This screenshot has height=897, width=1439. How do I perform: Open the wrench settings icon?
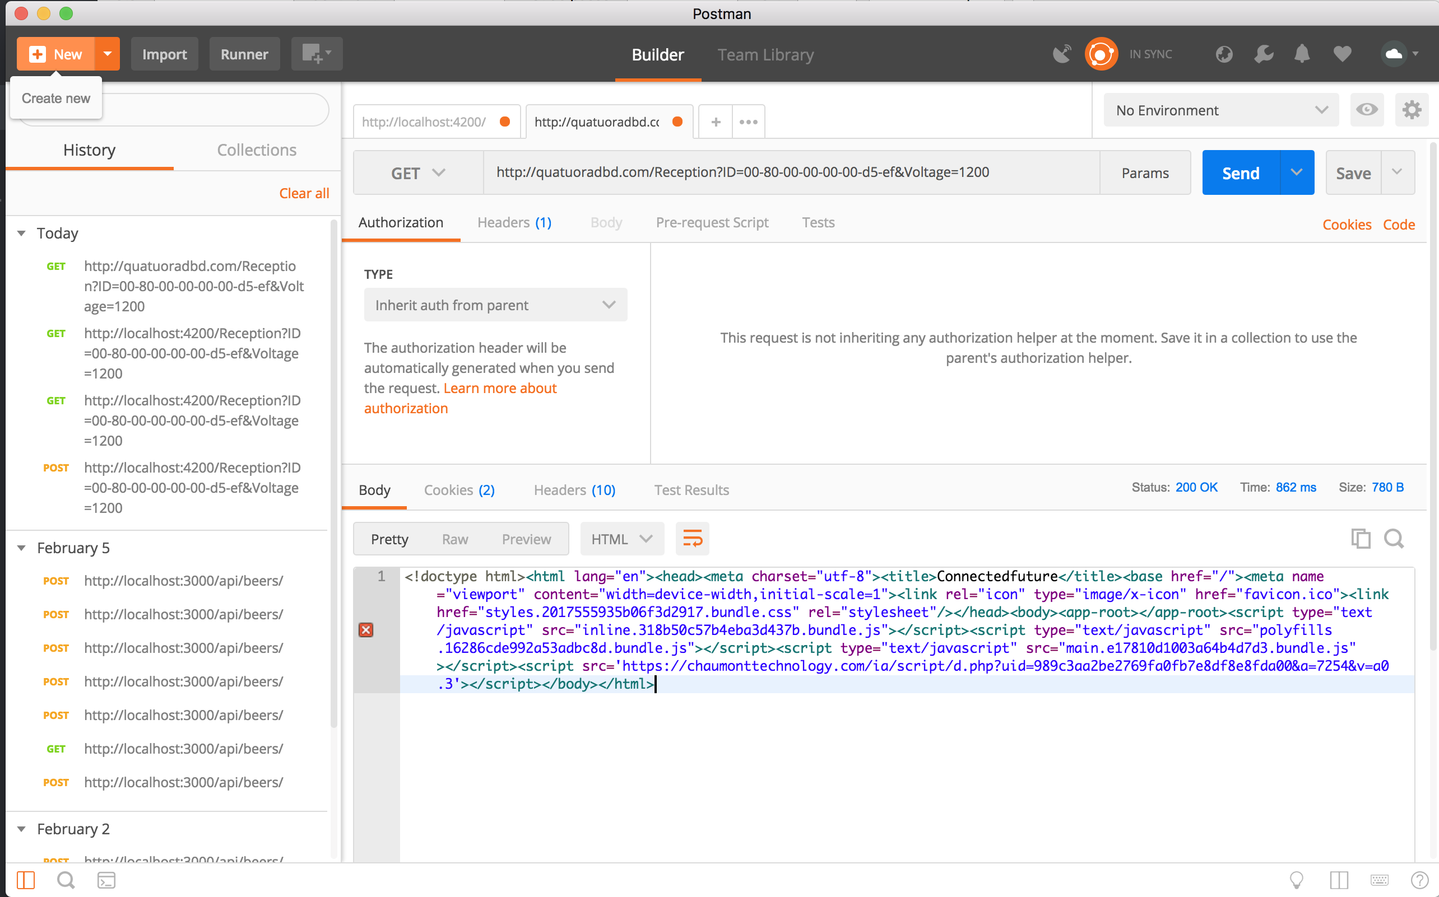click(x=1263, y=54)
